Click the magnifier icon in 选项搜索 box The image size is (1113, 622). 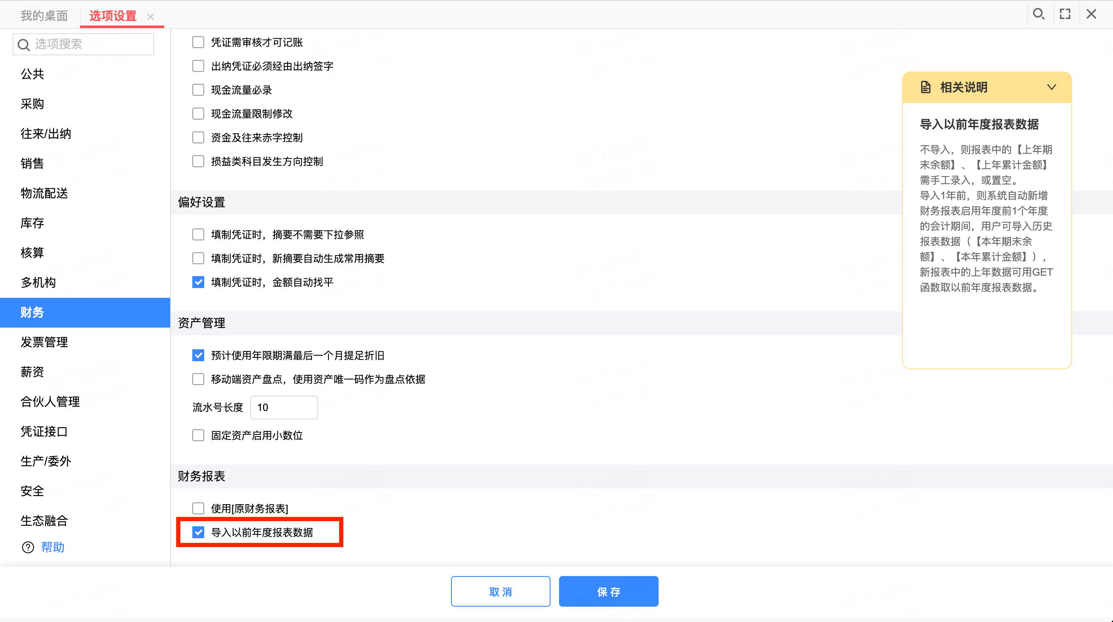(x=24, y=45)
